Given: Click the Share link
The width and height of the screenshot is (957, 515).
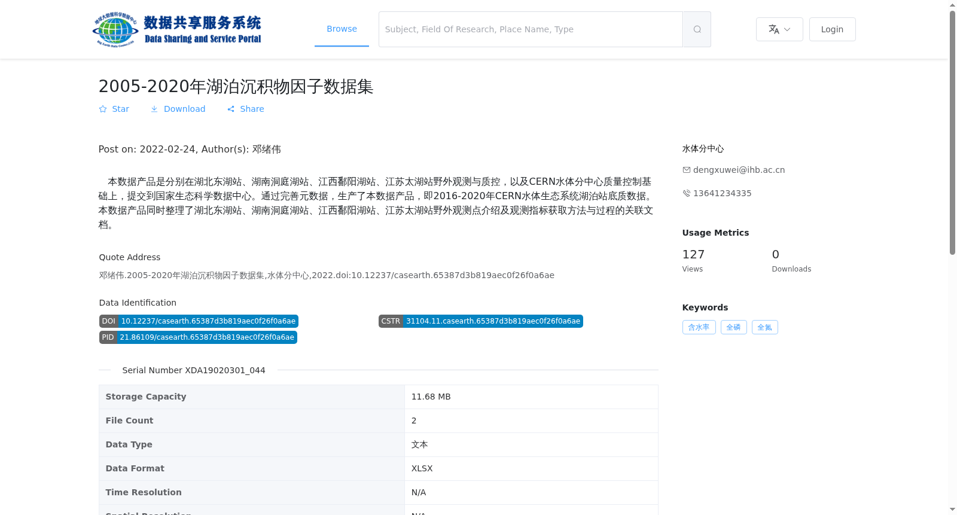Looking at the screenshot, I should [245, 109].
